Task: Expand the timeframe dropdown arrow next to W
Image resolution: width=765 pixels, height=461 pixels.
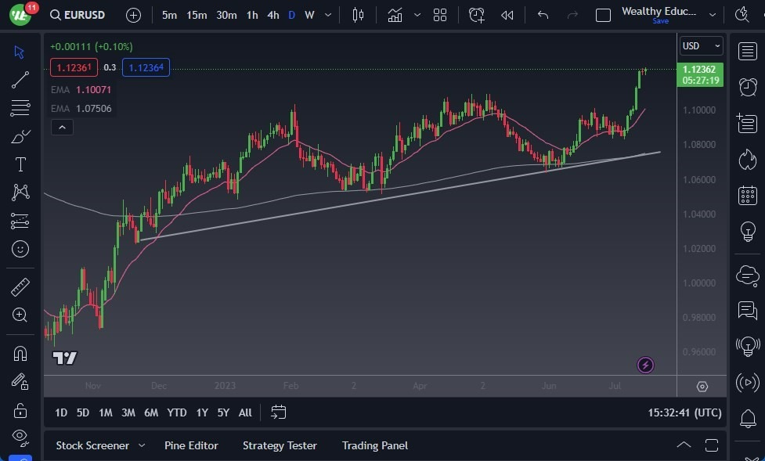Action: (327, 14)
